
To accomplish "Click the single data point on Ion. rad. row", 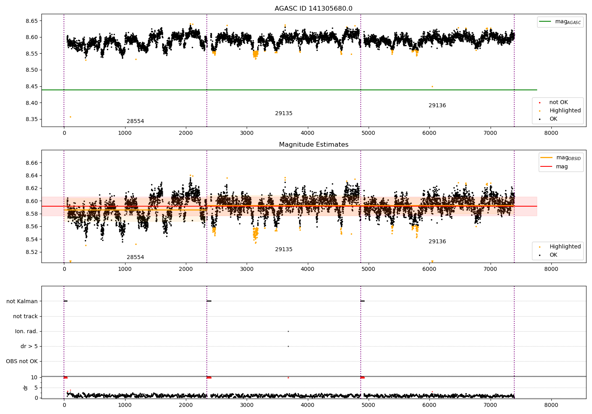I will pos(288,331).
